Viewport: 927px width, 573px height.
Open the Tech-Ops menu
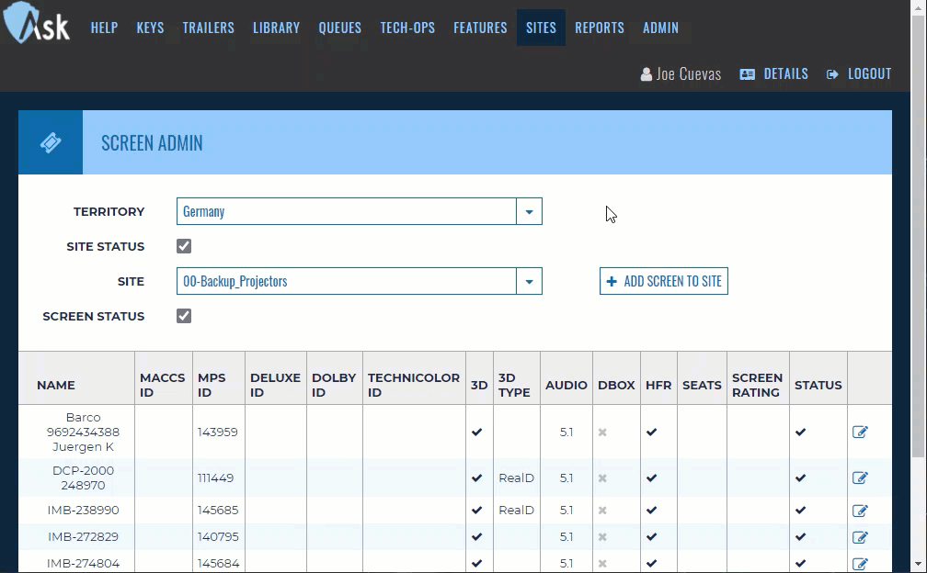[x=407, y=28]
